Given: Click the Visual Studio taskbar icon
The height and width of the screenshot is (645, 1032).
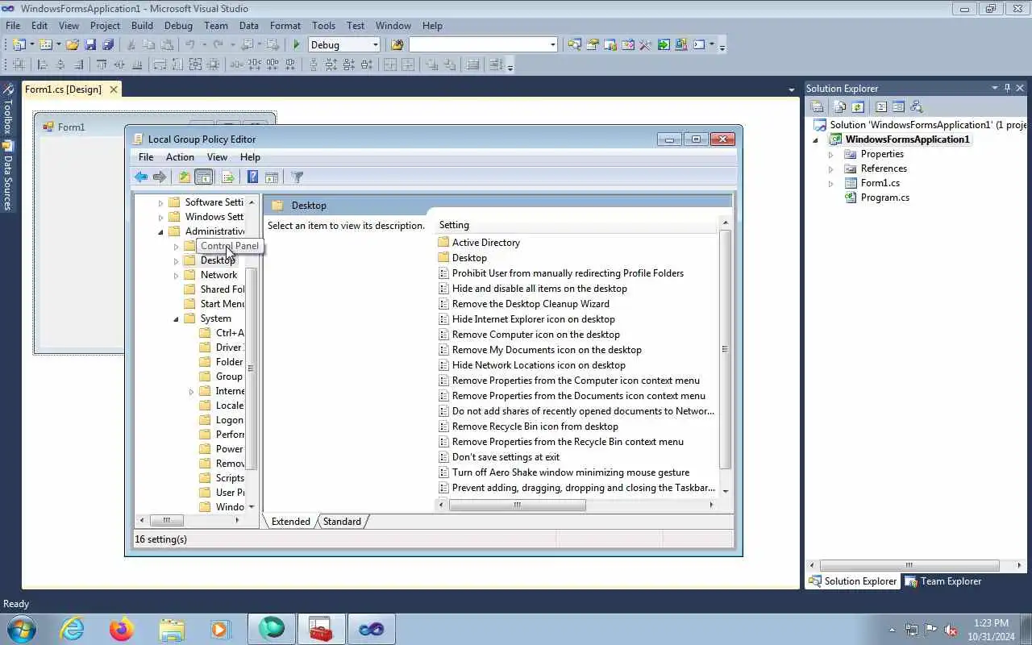Looking at the screenshot, I should [371, 628].
